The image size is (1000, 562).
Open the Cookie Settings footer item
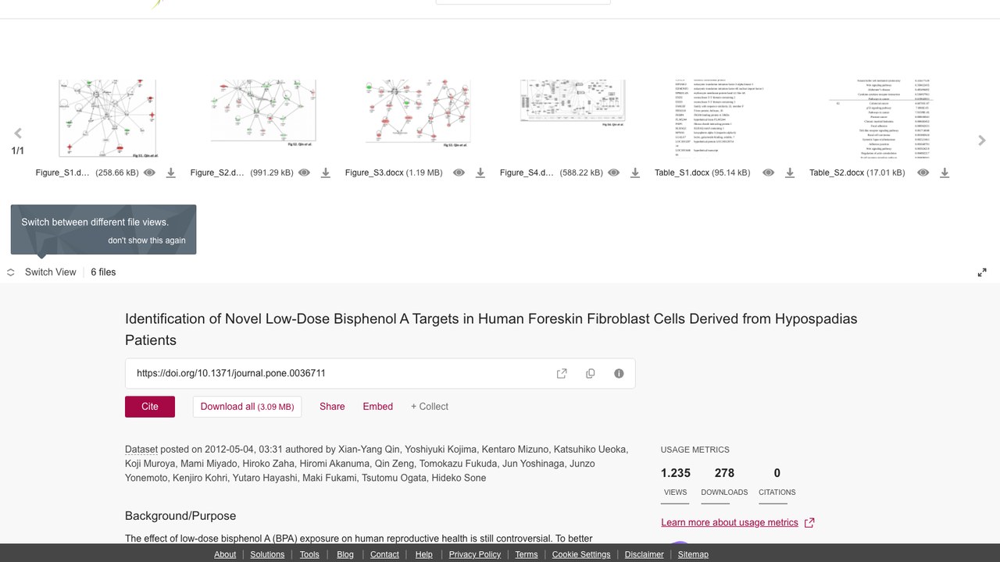(581, 554)
